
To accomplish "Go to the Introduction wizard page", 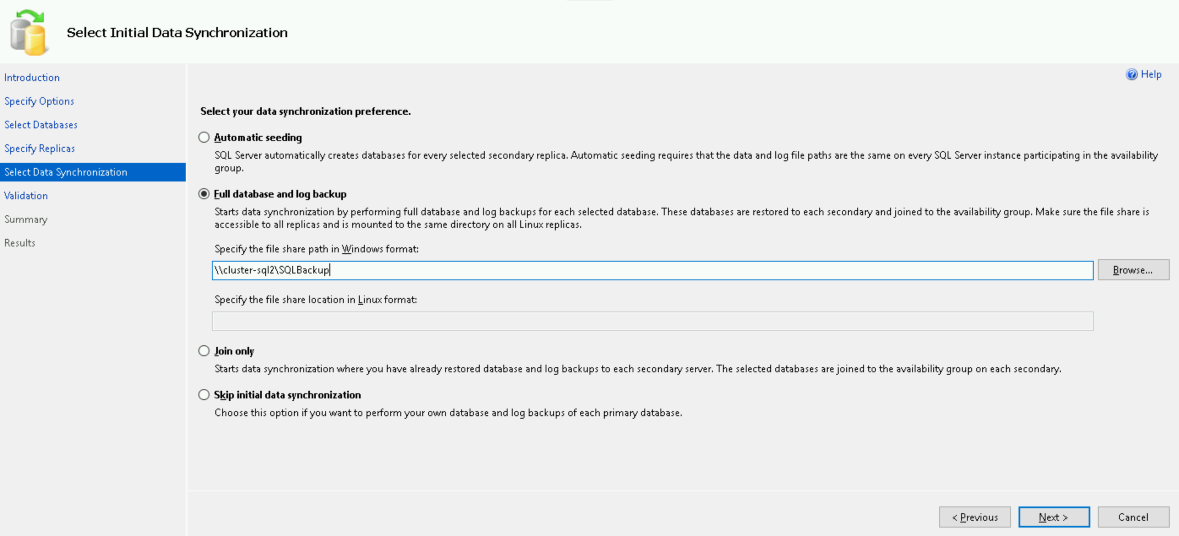I will [32, 78].
